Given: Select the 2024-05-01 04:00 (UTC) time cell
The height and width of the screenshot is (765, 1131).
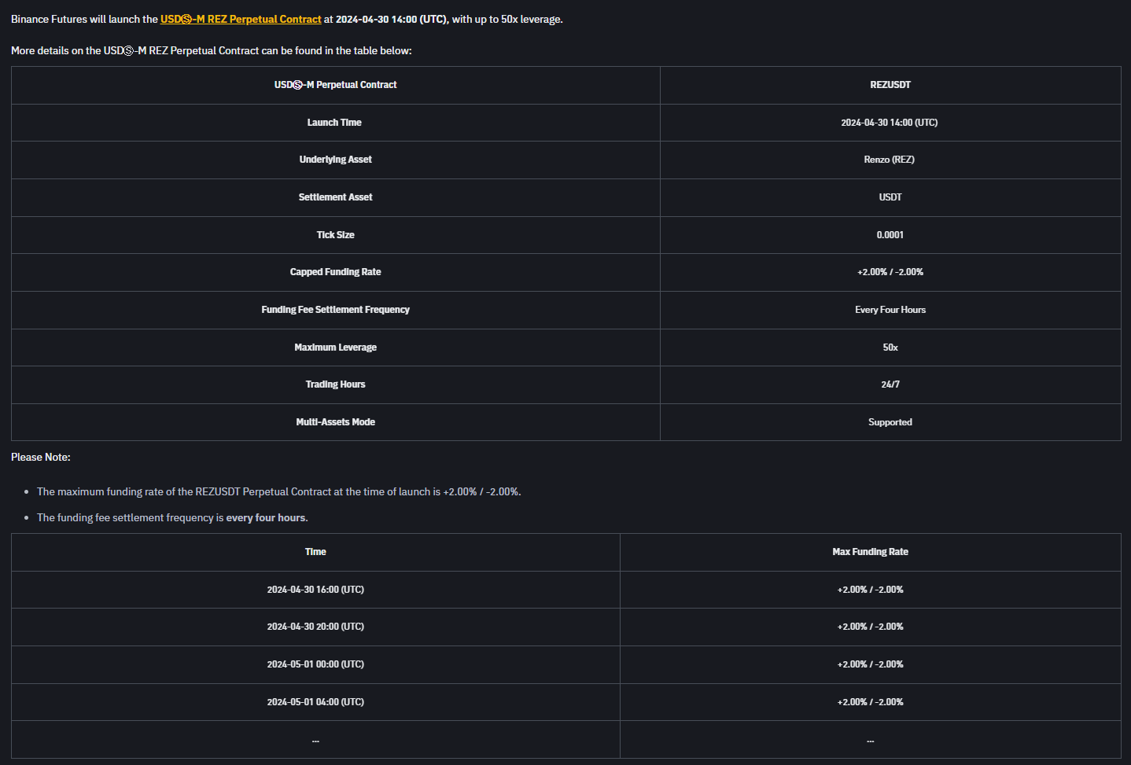Looking at the screenshot, I should [x=315, y=702].
